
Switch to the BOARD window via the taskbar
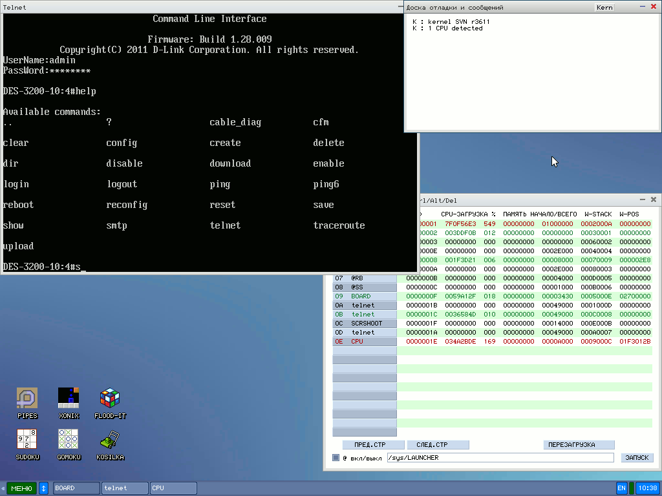pyautogui.click(x=75, y=488)
